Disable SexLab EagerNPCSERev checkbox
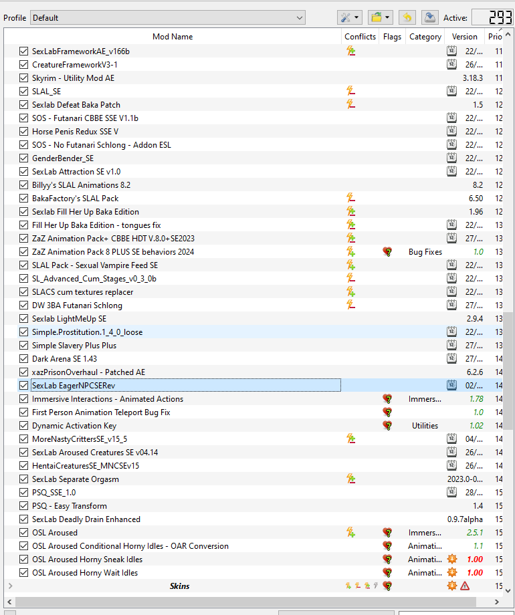 (x=23, y=385)
